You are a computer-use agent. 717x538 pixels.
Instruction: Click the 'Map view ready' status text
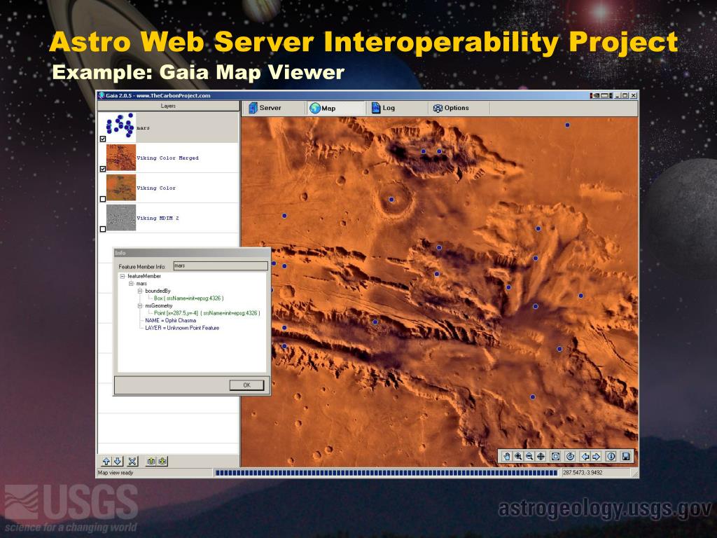click(x=116, y=473)
